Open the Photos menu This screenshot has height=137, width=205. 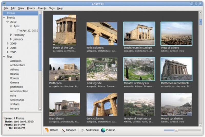[x=31, y=8]
